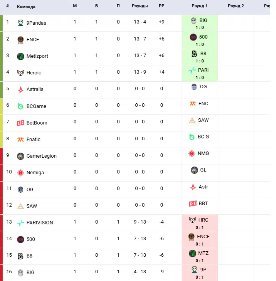Open the BCGame team link

[x=36, y=106]
